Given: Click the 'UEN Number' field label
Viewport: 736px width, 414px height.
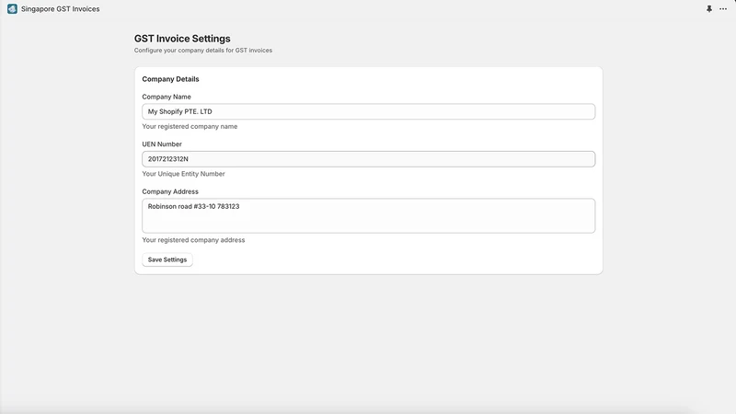Looking at the screenshot, I should point(162,144).
